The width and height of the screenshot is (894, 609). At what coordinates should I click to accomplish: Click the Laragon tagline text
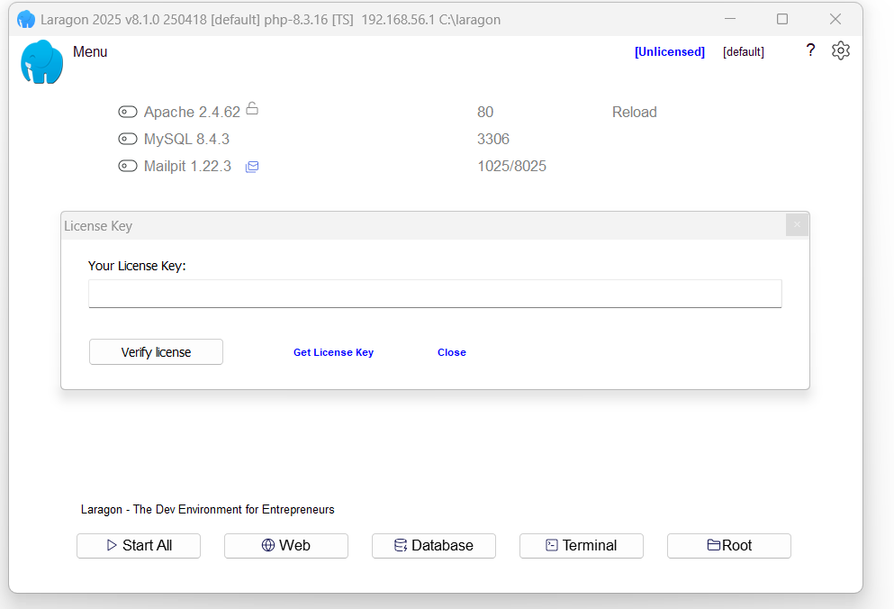pyautogui.click(x=208, y=509)
